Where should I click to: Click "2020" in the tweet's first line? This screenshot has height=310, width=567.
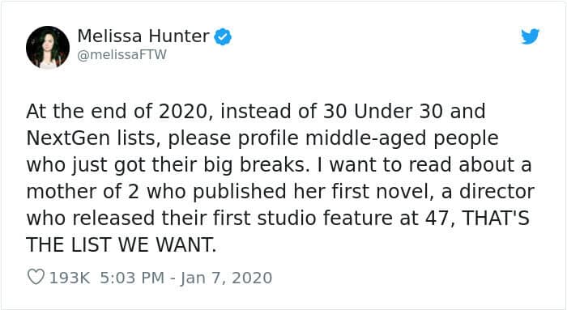(x=182, y=111)
